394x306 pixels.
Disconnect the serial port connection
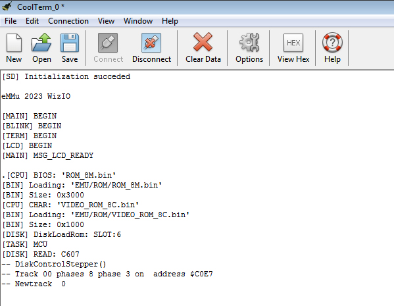click(151, 43)
